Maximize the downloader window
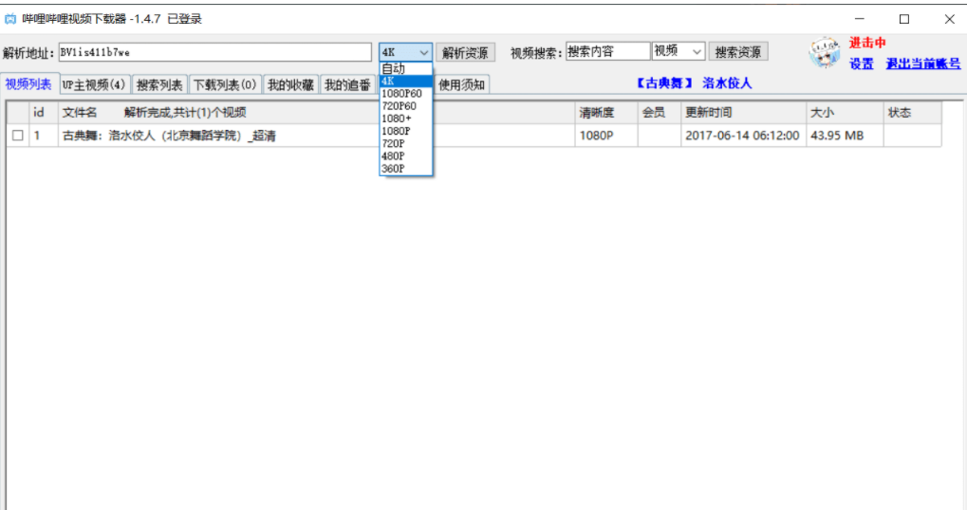967x510 pixels. point(903,19)
